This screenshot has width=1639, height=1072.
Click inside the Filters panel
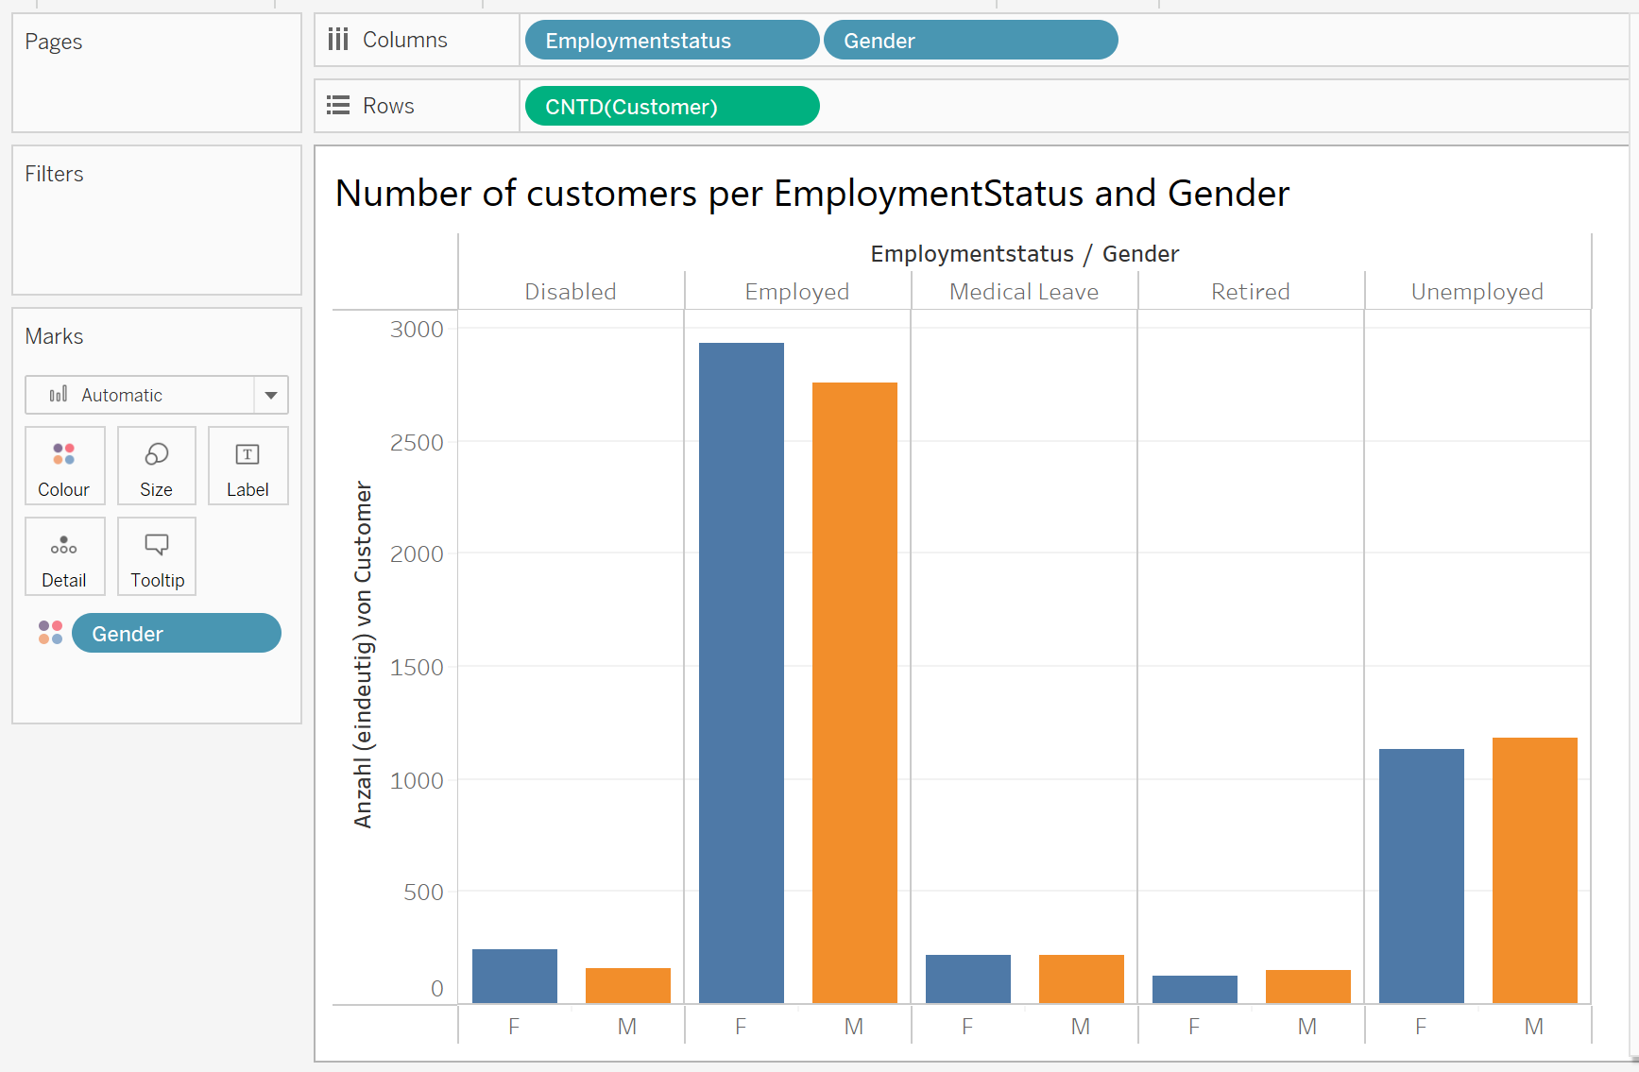(x=156, y=222)
